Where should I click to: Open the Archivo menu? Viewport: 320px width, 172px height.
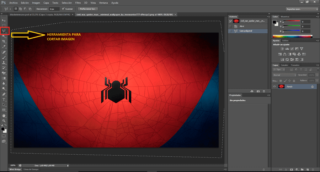(x=13, y=3)
